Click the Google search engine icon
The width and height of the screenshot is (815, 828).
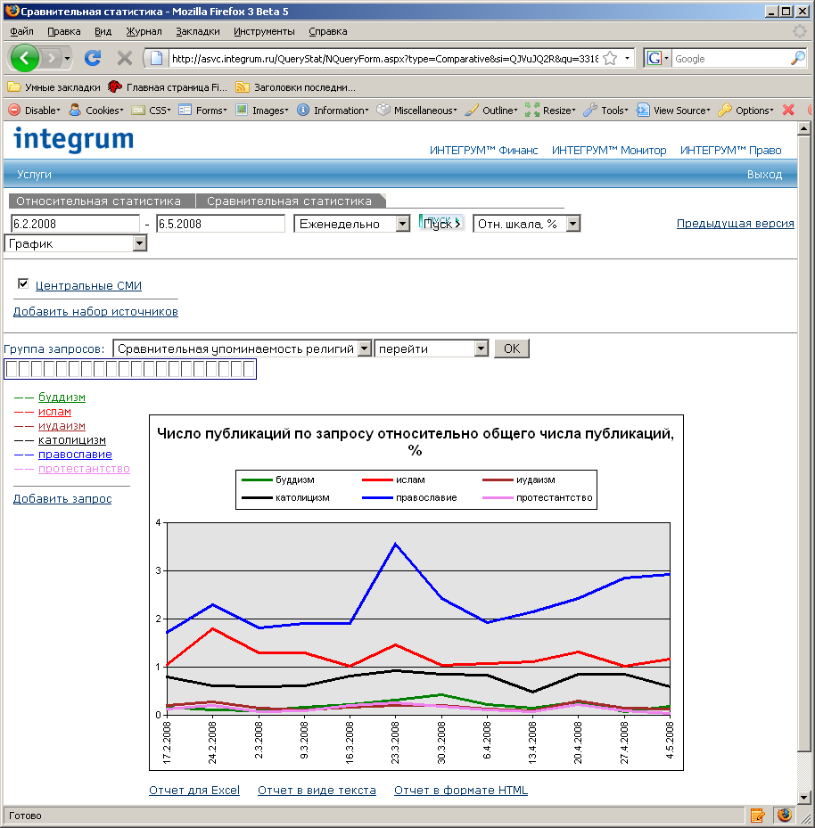click(x=654, y=58)
